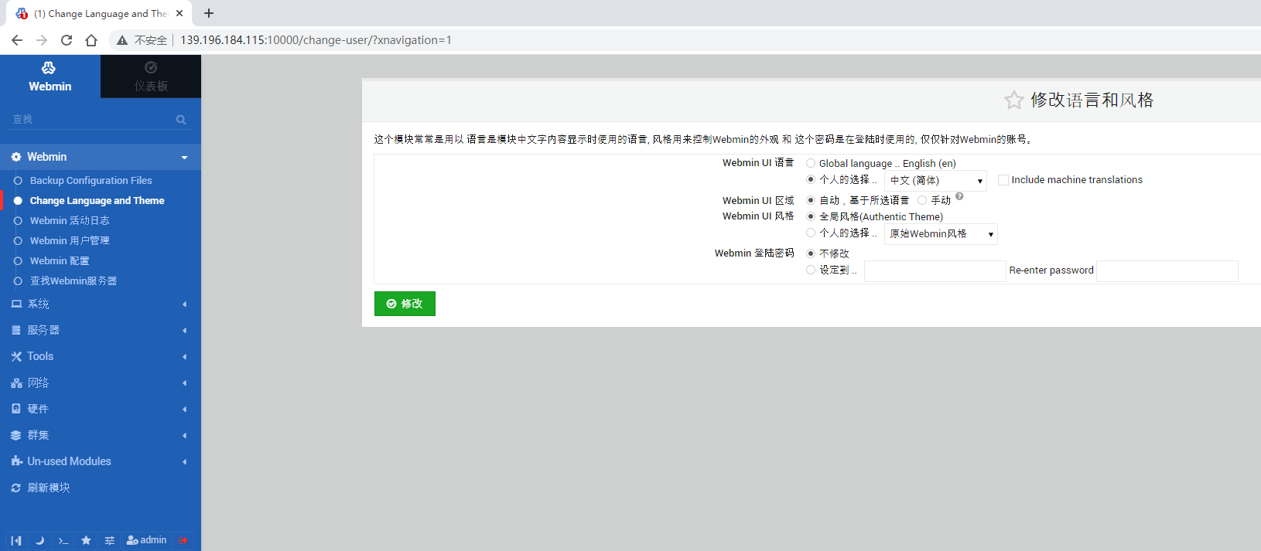The width and height of the screenshot is (1261, 551).
Task: Expand the 系统 sidebar section
Action: (x=99, y=304)
